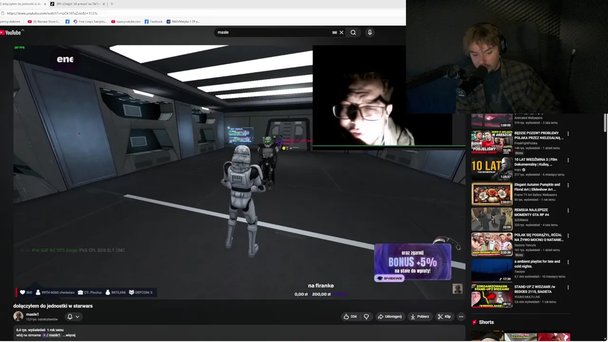Open notification bell dropdown for masle1

click(73, 316)
